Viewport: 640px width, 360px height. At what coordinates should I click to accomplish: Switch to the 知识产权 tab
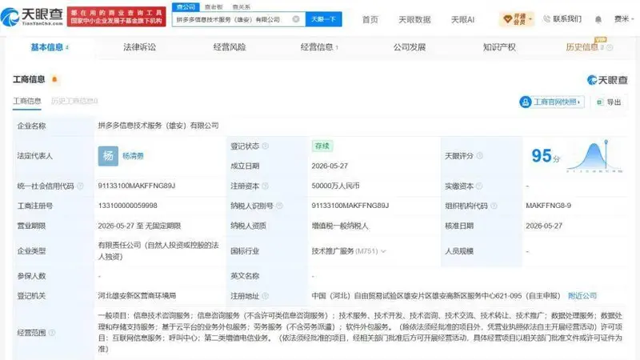click(499, 47)
